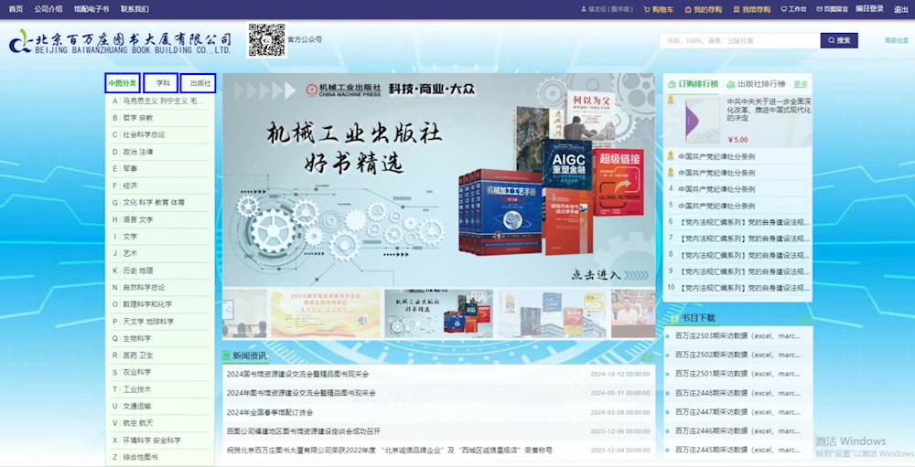Open the 工作台 workbench monitor icon
The width and height of the screenshot is (915, 467).
784,9
